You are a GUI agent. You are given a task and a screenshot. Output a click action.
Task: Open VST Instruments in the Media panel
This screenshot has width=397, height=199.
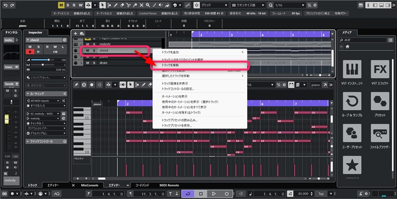pos(352,69)
